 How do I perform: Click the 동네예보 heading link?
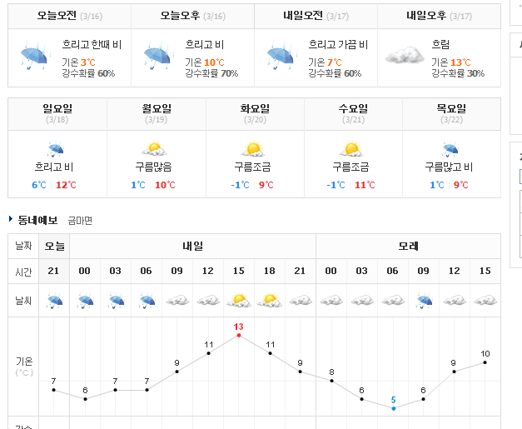[37, 220]
